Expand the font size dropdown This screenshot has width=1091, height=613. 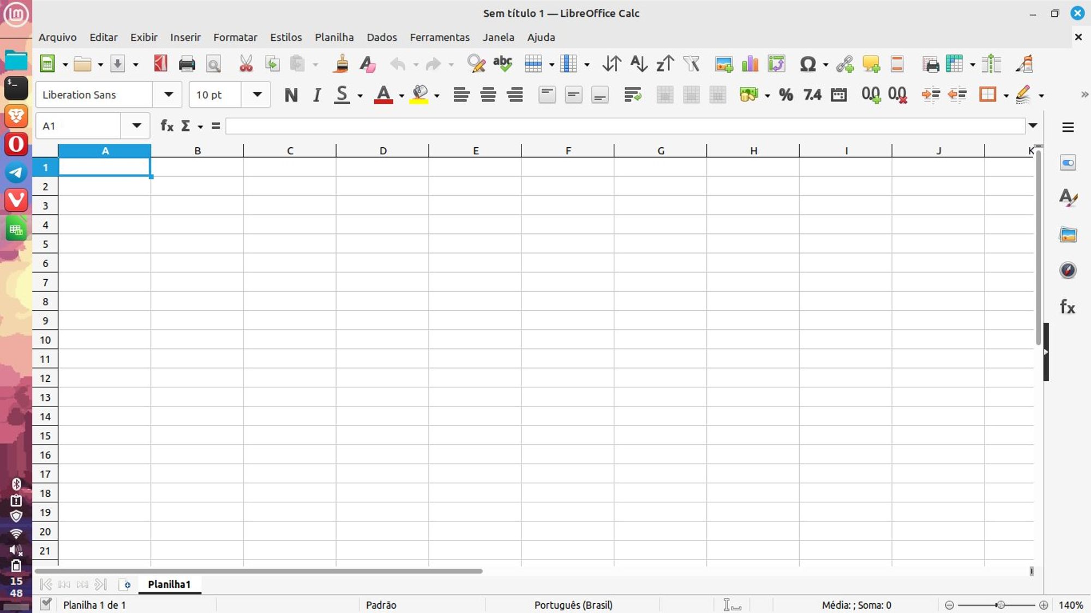[257, 94]
